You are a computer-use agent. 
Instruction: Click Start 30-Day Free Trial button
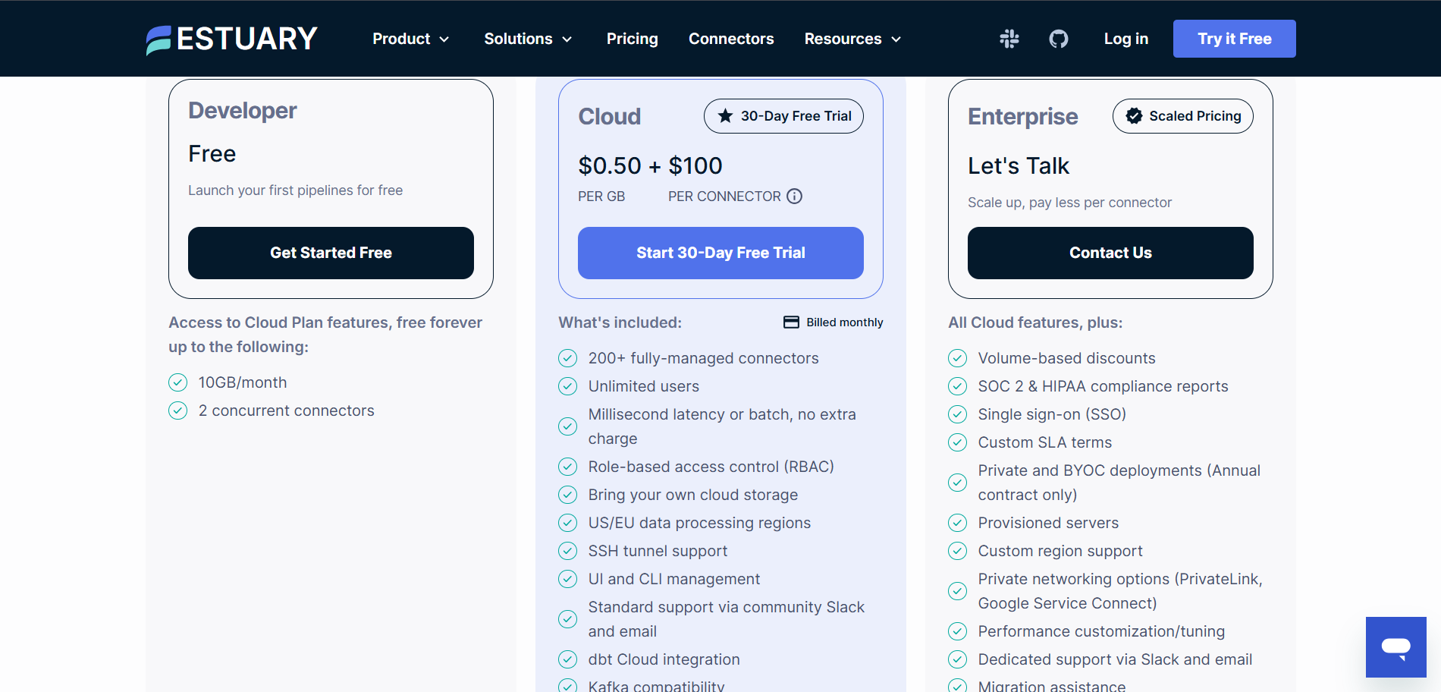point(720,253)
